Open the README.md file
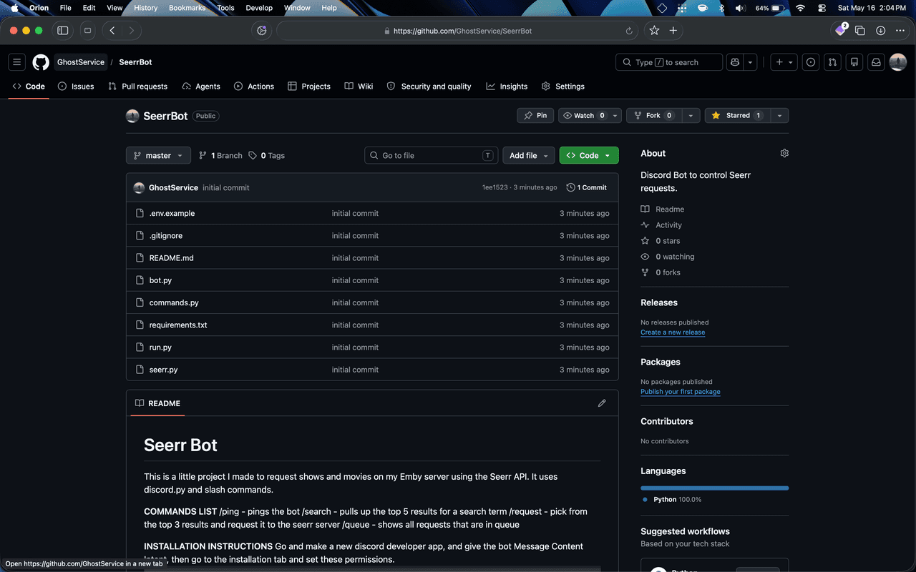The height and width of the screenshot is (572, 916). pyautogui.click(x=171, y=258)
